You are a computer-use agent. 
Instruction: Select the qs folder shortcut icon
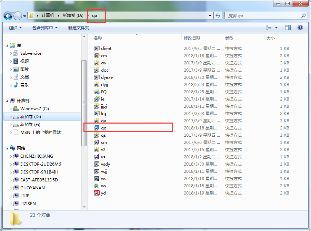[x=97, y=135]
